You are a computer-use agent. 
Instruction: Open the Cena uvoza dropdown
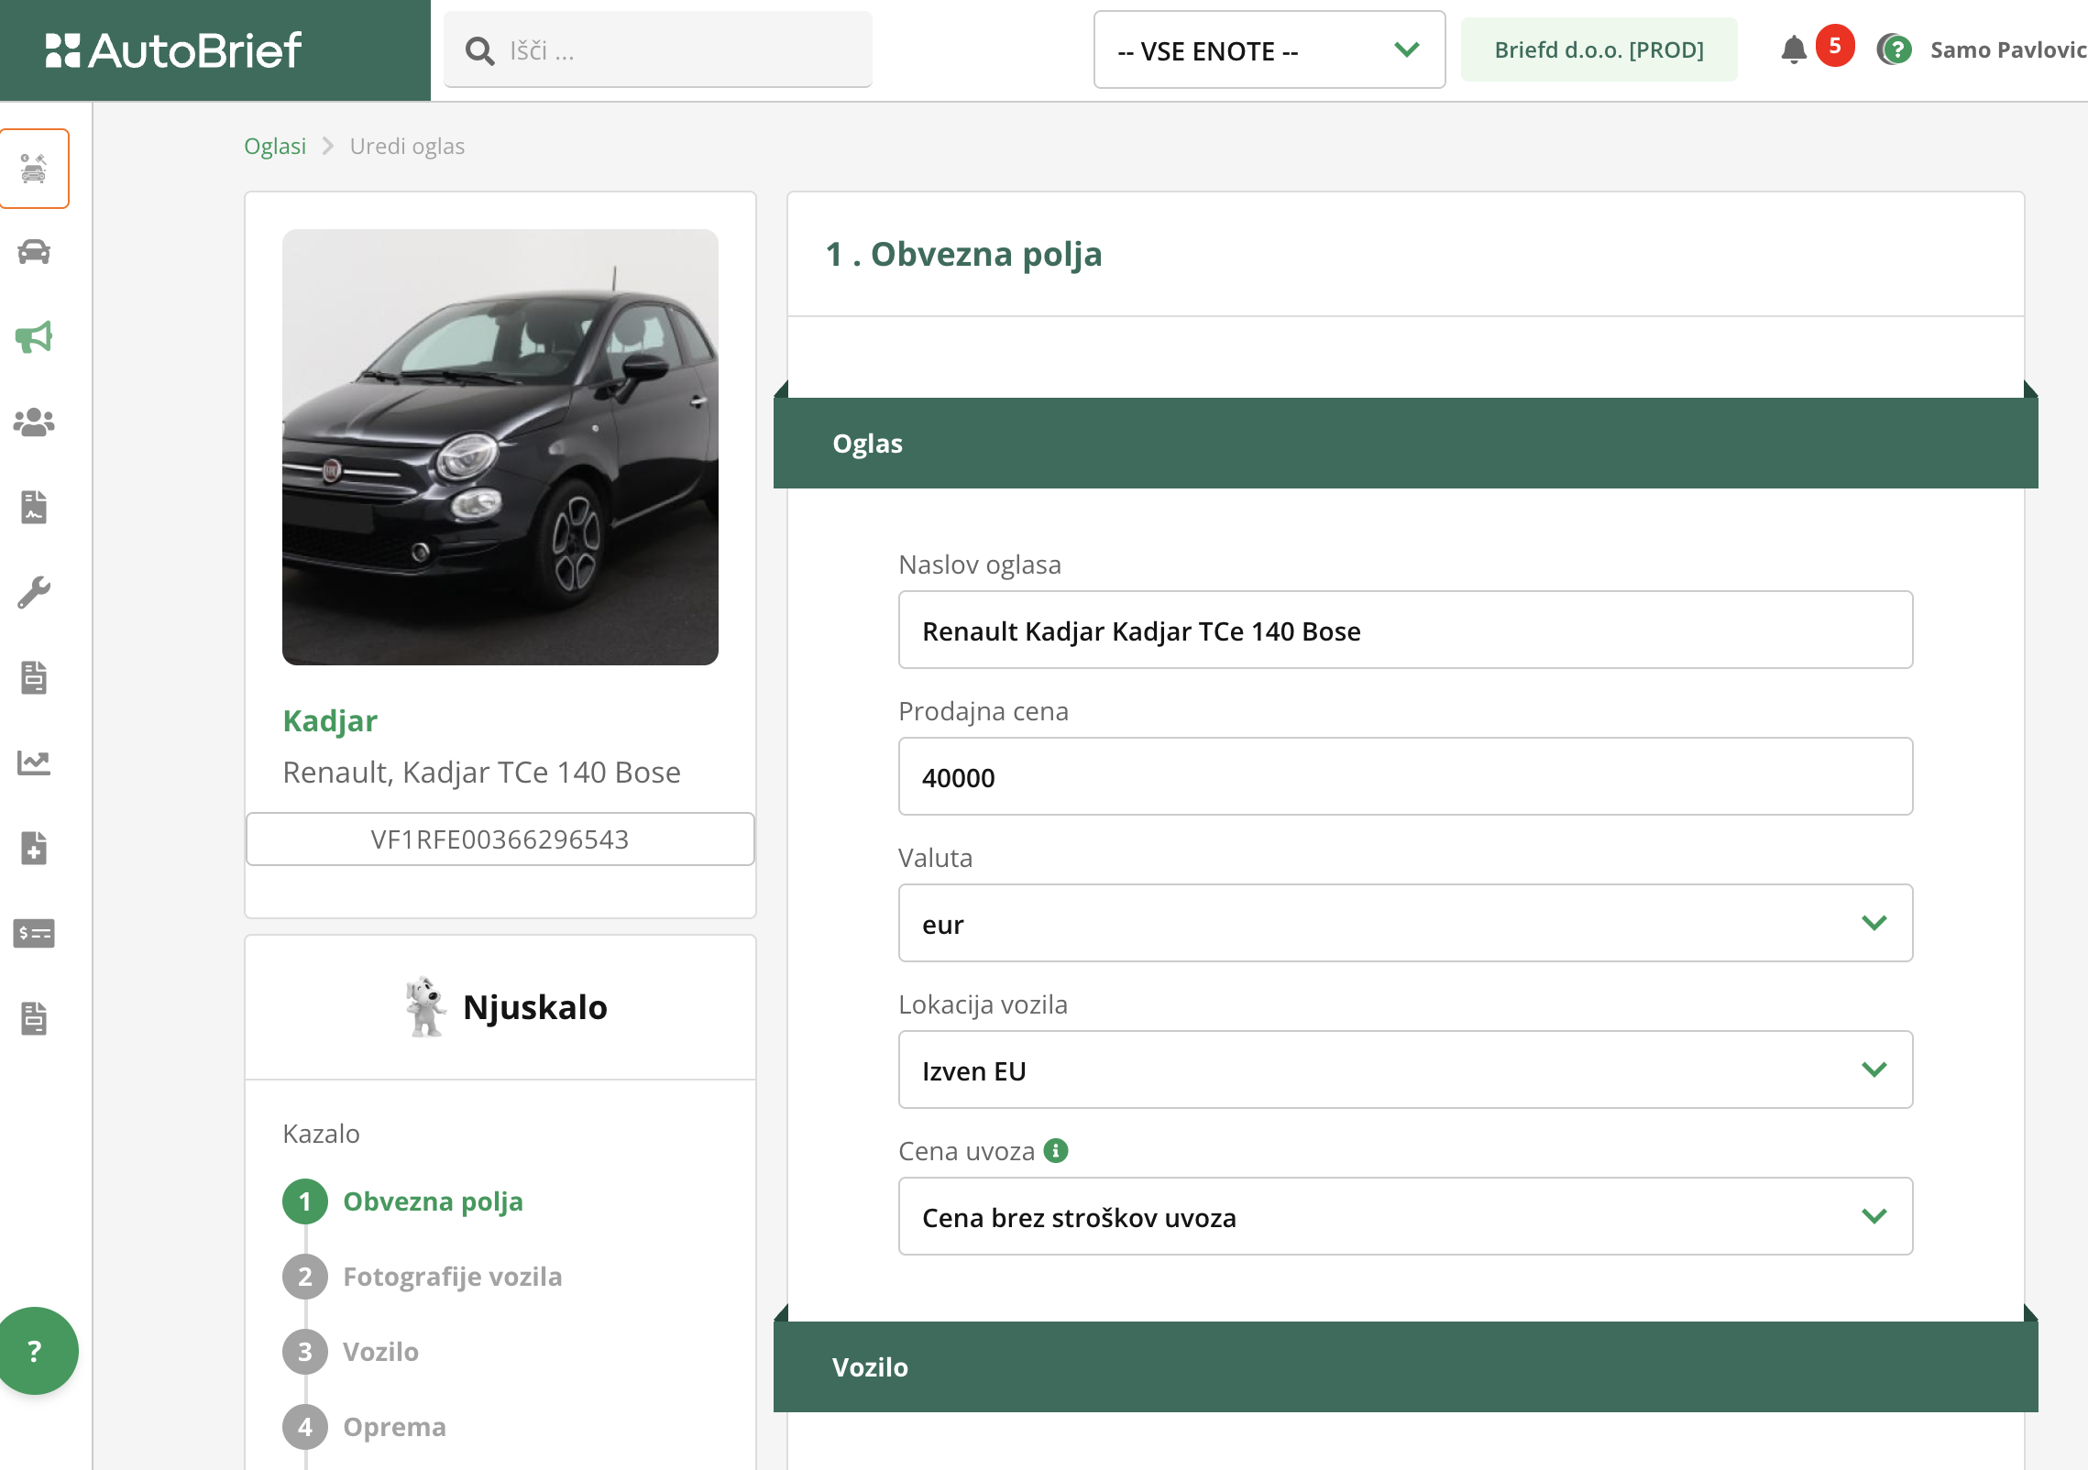tap(1405, 1216)
